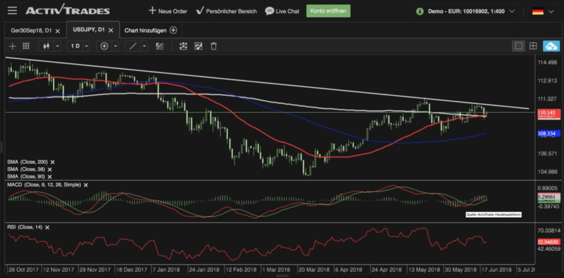Click the blue cloud icon

click(551, 46)
